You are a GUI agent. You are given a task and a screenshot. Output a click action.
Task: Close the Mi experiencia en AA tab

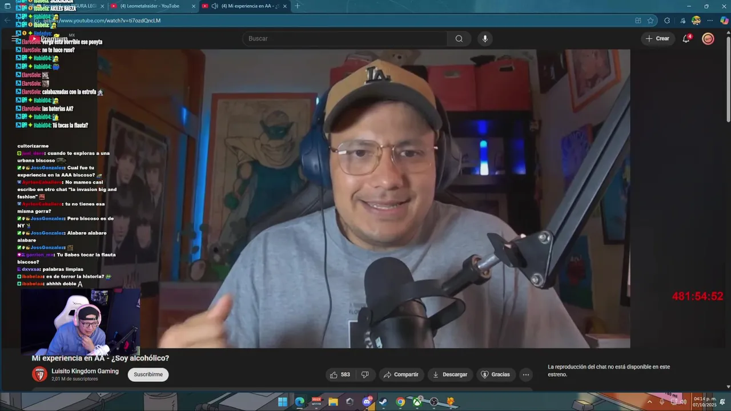(x=286, y=6)
